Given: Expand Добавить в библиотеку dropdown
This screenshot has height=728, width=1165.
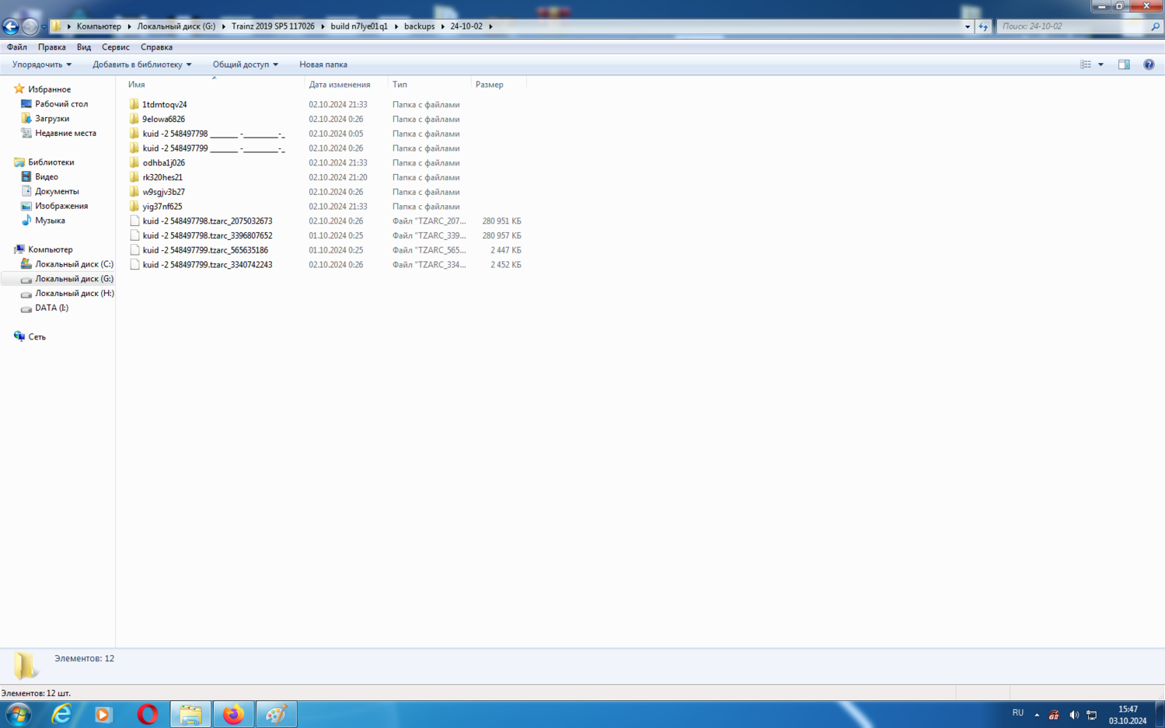Looking at the screenshot, I should point(142,64).
